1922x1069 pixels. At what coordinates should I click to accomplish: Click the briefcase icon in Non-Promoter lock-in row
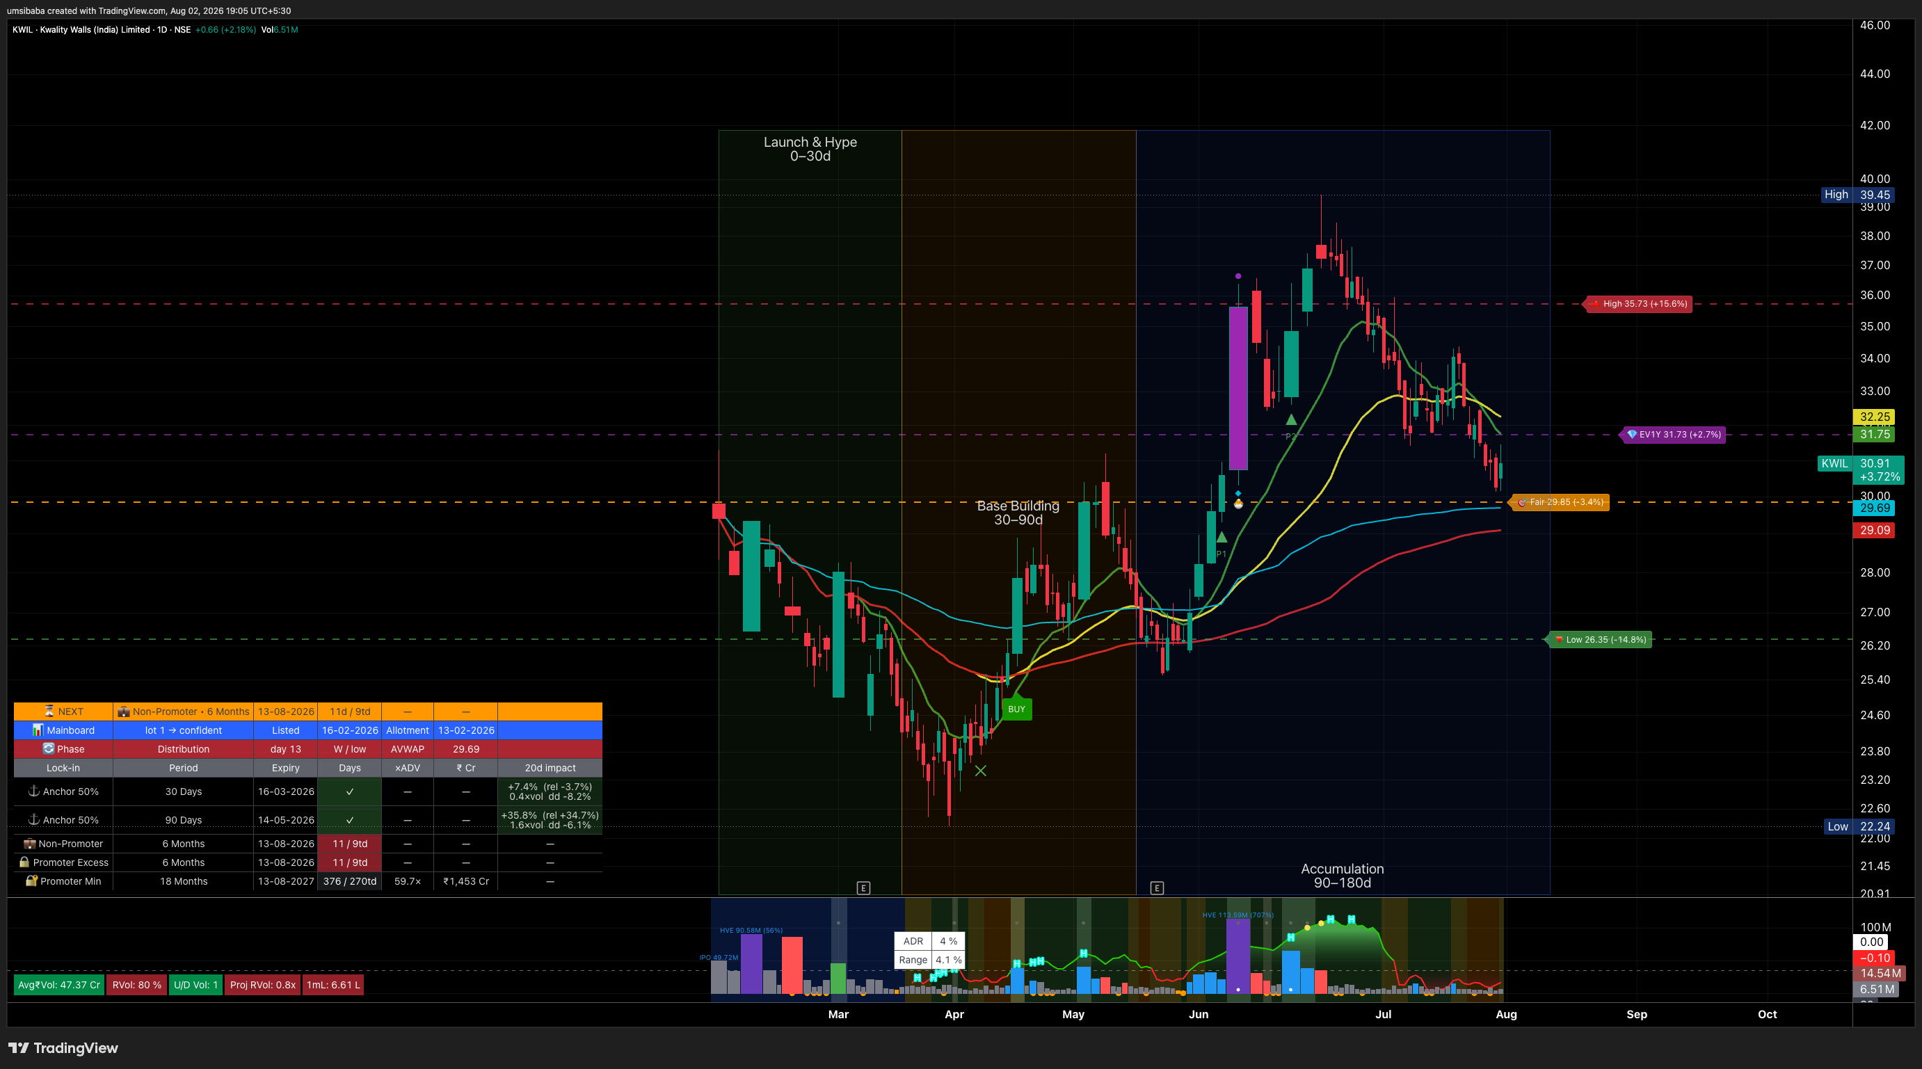click(30, 843)
